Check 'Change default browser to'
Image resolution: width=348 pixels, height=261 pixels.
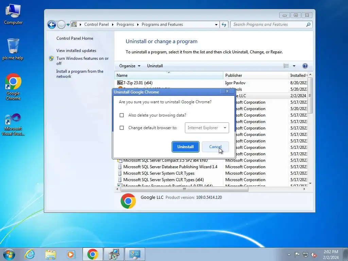tap(122, 128)
